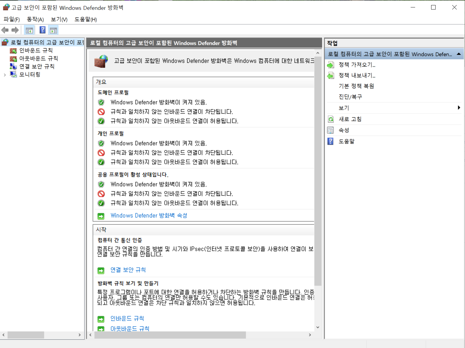
Task: Click the firewall icon in the title bar
Action: click(6, 7)
